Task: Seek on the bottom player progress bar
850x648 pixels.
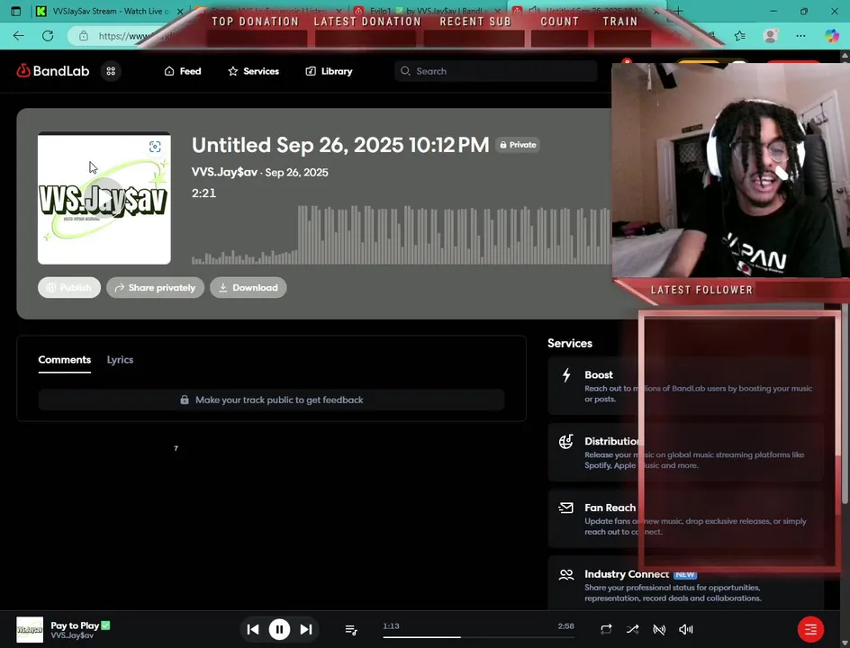Action: [x=478, y=637]
